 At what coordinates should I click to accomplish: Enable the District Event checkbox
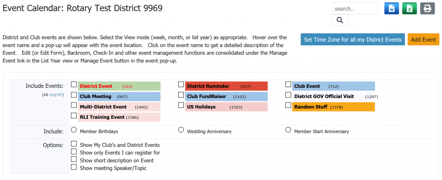click(x=74, y=84)
